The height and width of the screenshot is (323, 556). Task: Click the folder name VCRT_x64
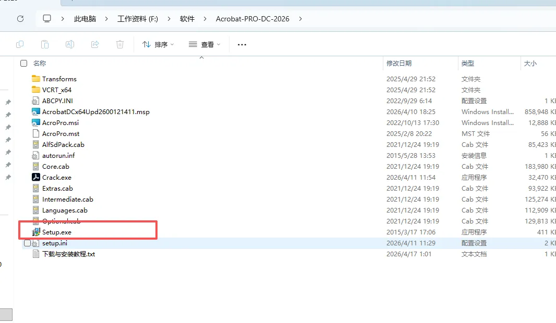(x=57, y=90)
